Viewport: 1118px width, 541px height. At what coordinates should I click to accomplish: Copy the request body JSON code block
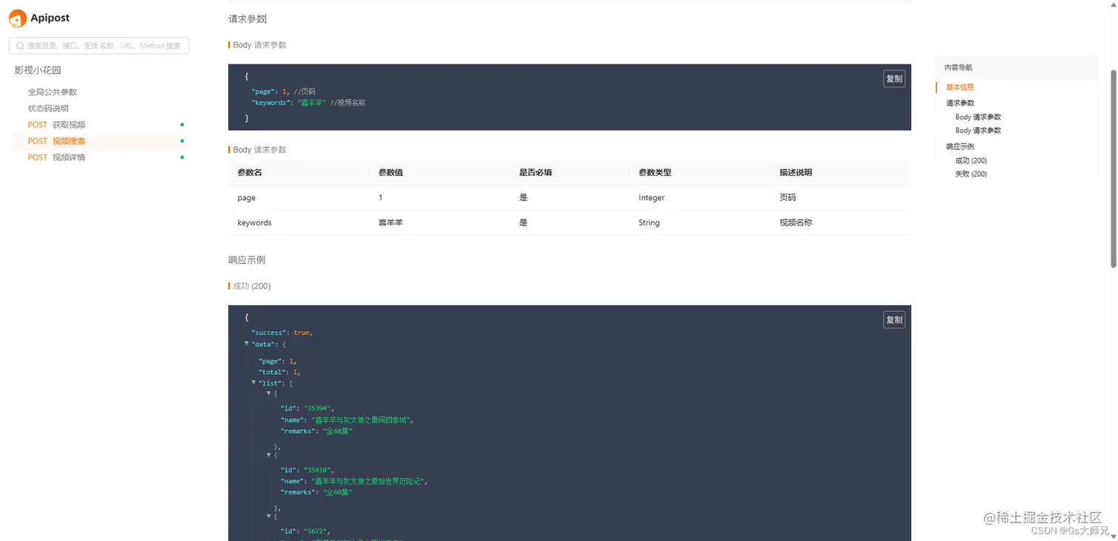pos(894,78)
